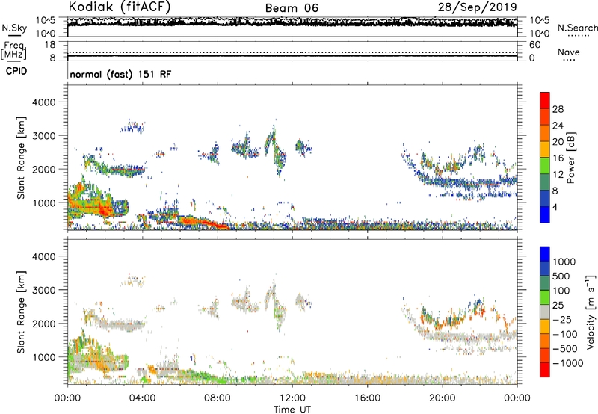
Task: Click the "-25" label on Velocity color bar
Action: pos(562,320)
